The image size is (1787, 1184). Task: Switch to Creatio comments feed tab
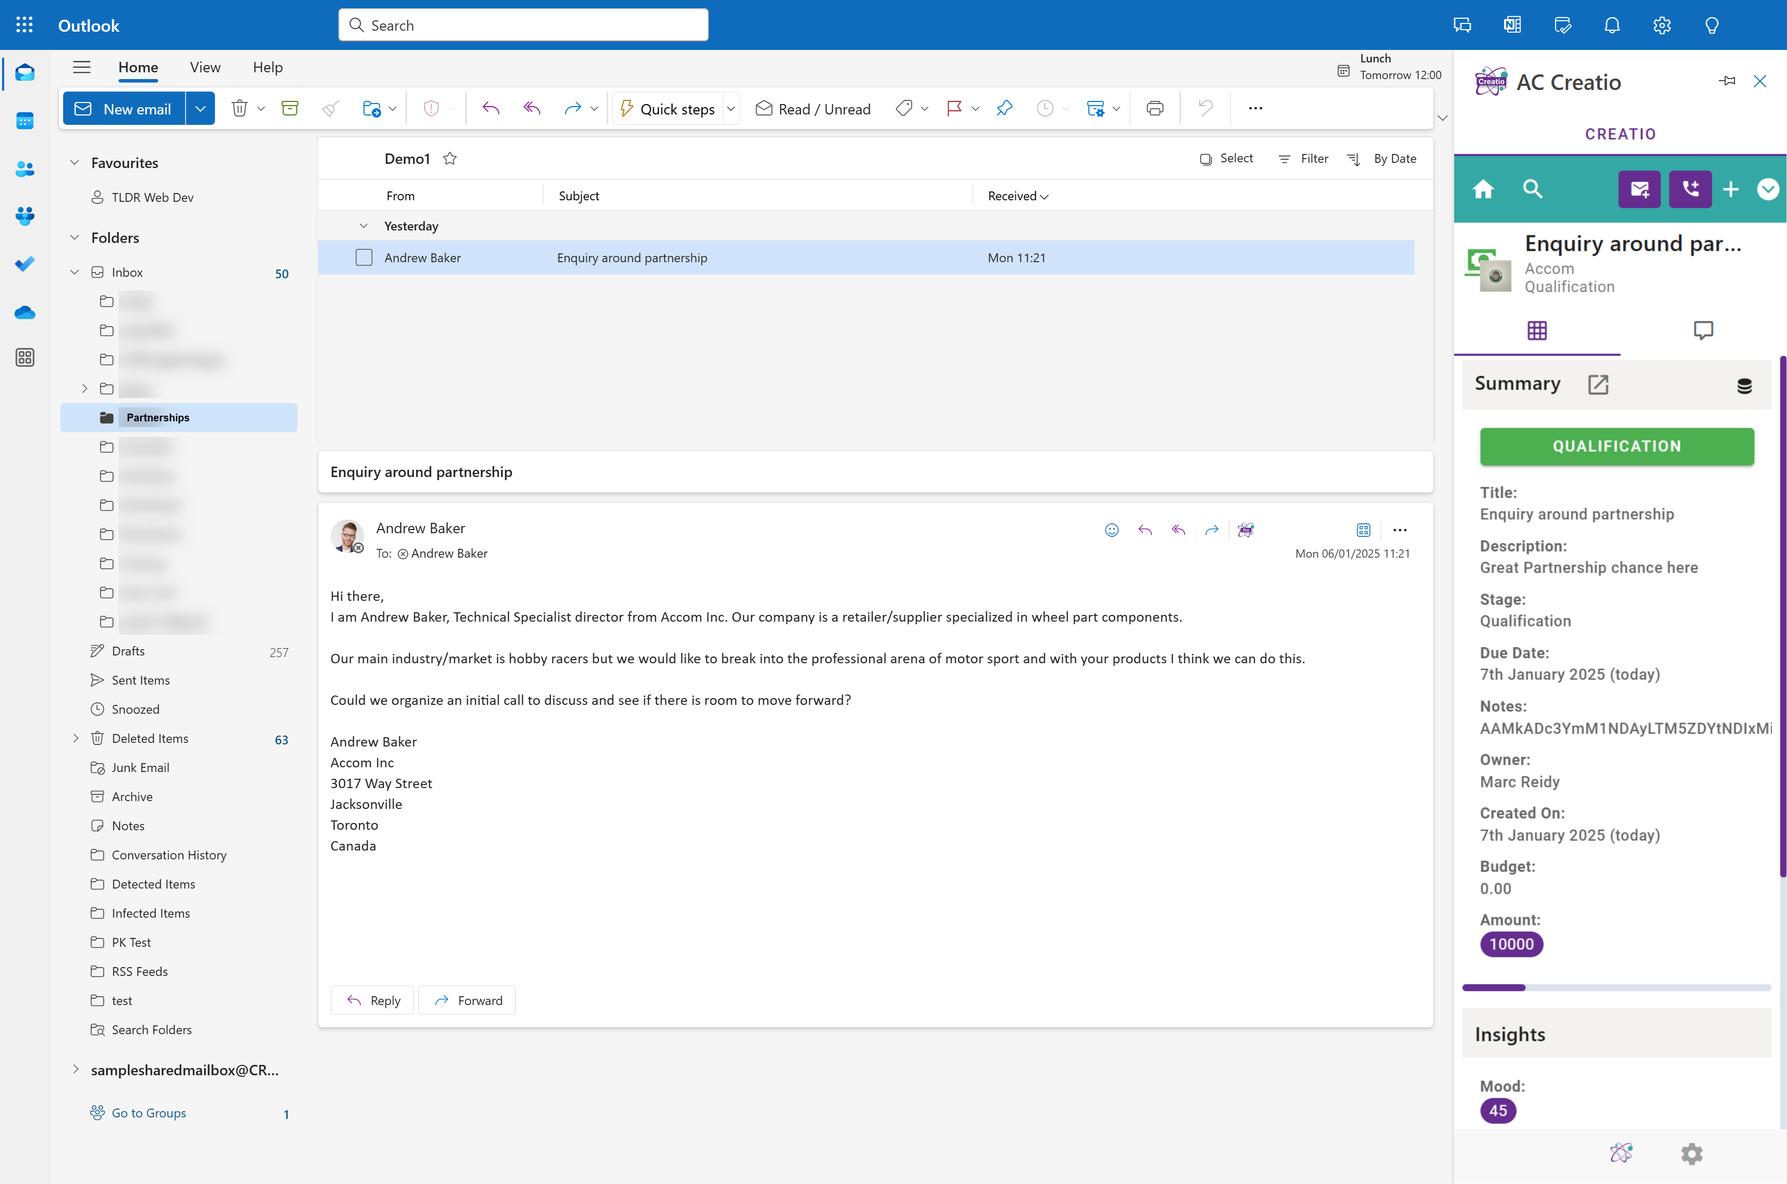coord(1703,330)
